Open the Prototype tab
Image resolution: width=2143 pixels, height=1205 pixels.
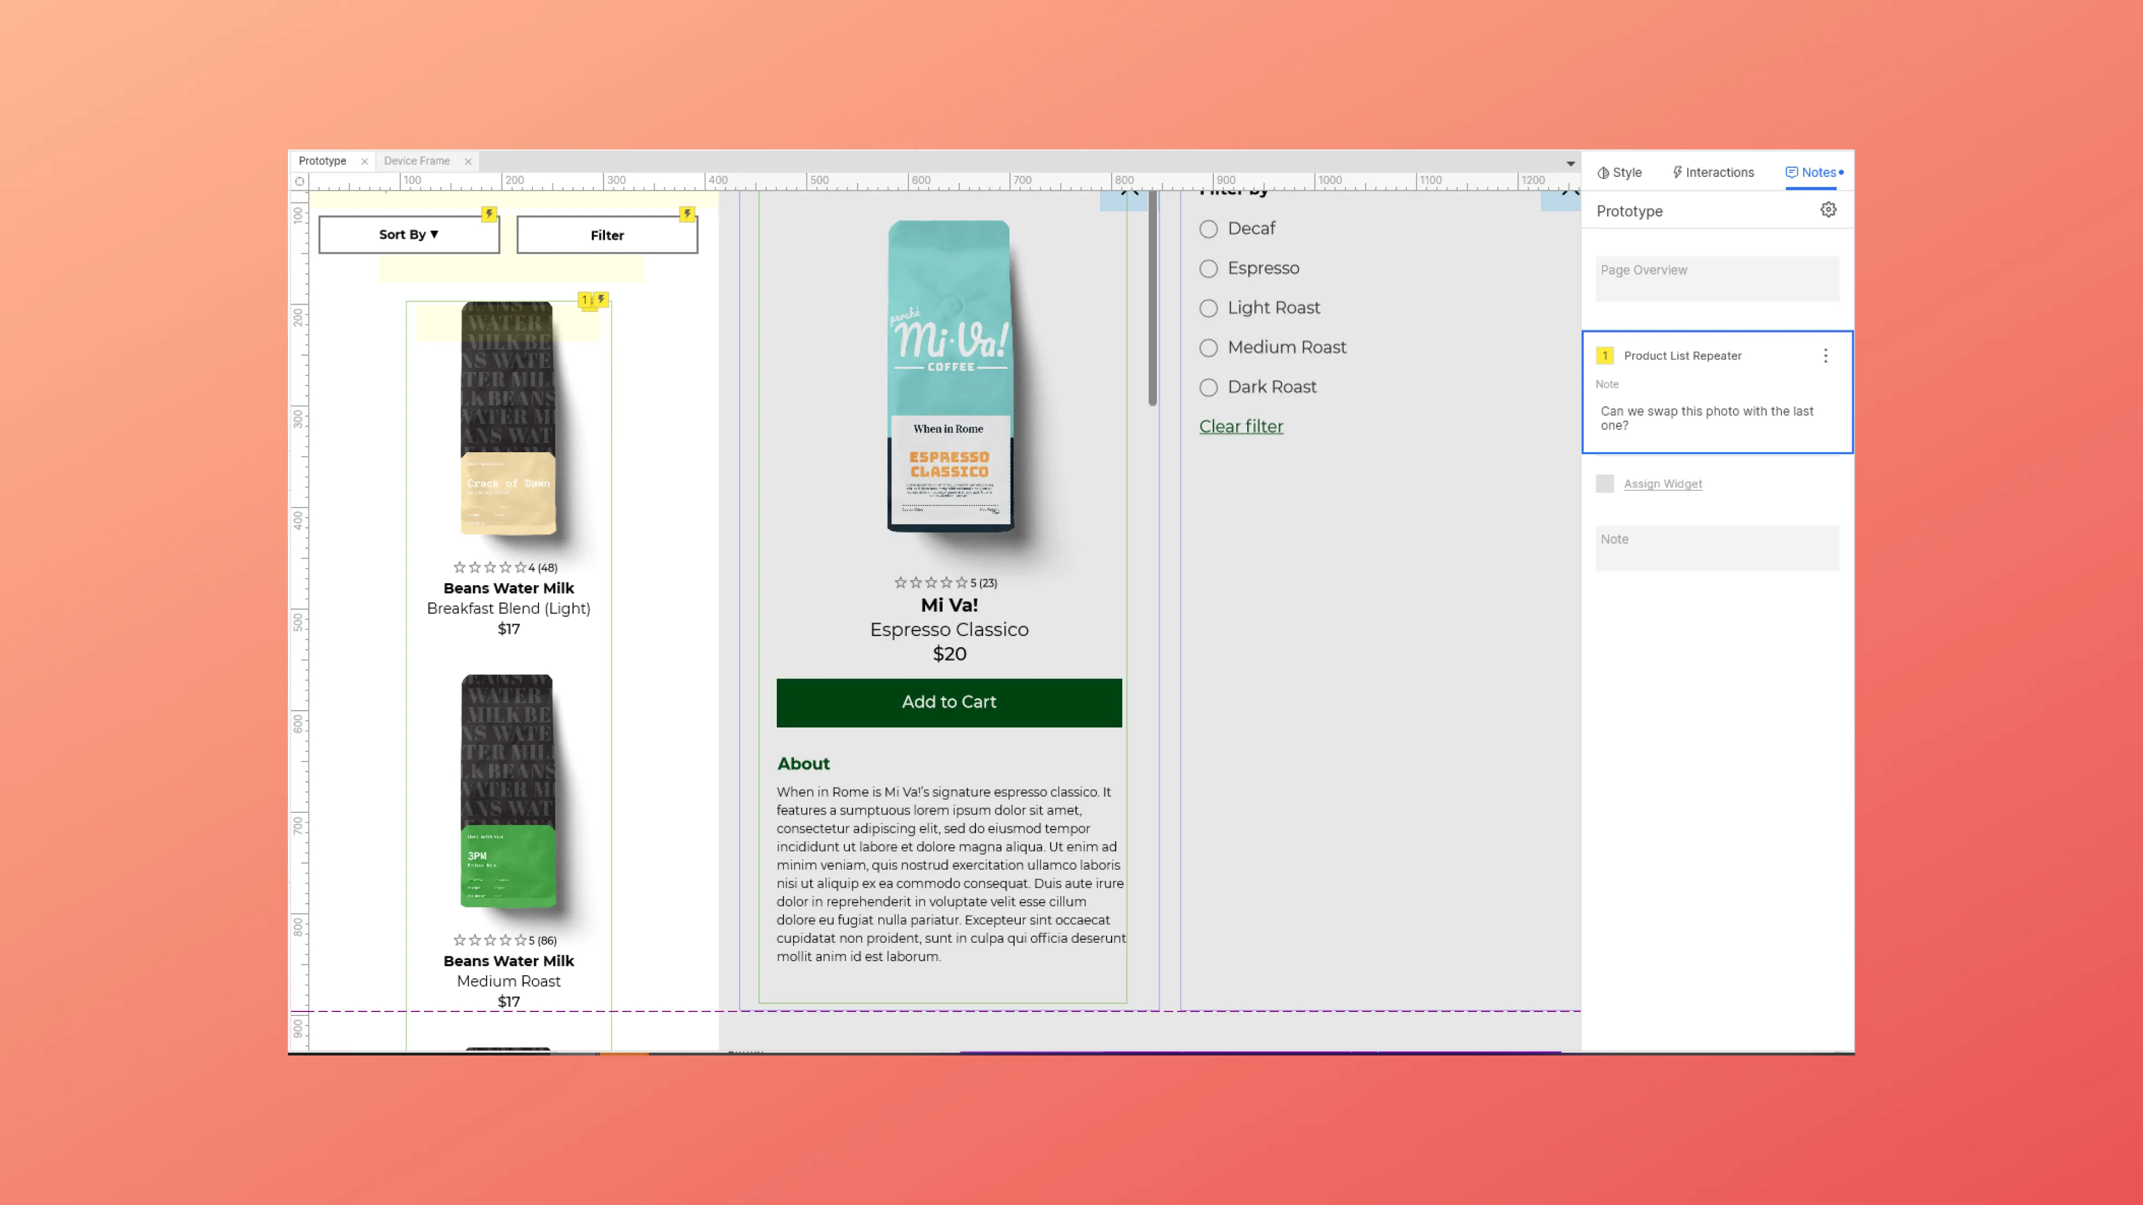click(322, 161)
